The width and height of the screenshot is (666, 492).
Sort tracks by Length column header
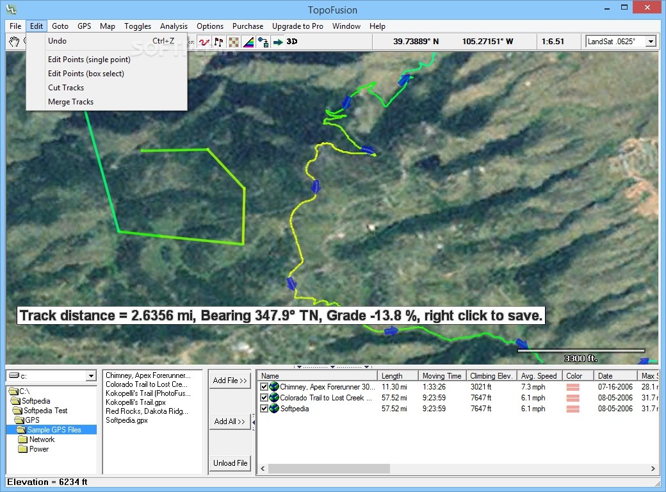[x=398, y=375]
